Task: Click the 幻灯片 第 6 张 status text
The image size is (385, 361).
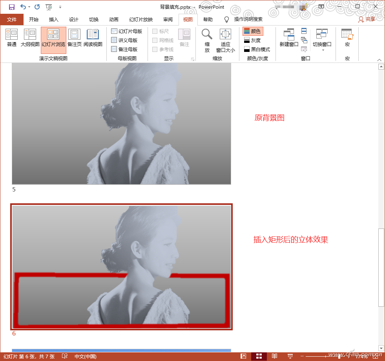Action: point(29,356)
